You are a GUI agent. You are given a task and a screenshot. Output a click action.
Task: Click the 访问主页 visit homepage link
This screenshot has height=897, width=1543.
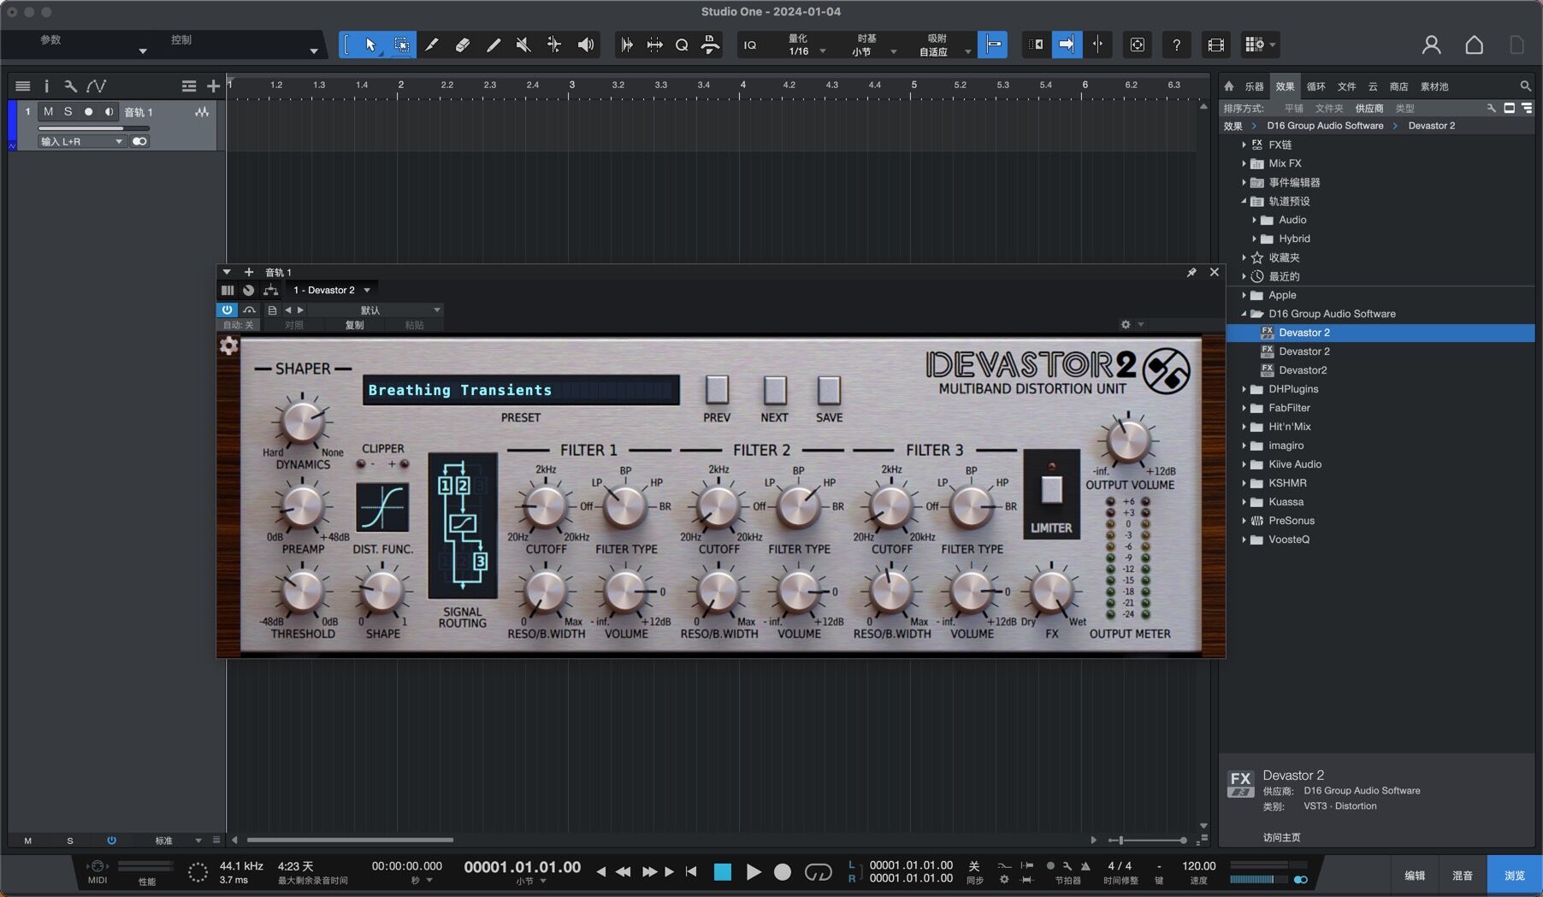coord(1281,837)
